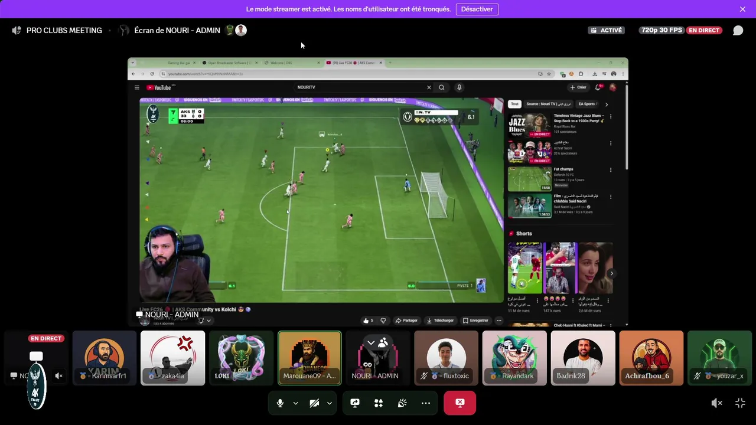Dismiss the streamer mode banner

pos(742,9)
